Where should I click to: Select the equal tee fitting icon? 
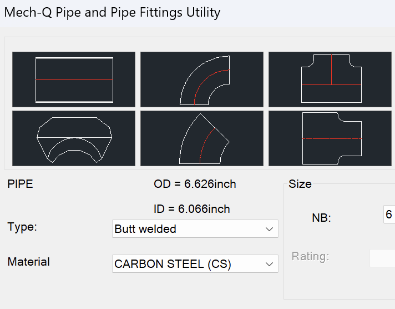pyautogui.click(x=330, y=79)
